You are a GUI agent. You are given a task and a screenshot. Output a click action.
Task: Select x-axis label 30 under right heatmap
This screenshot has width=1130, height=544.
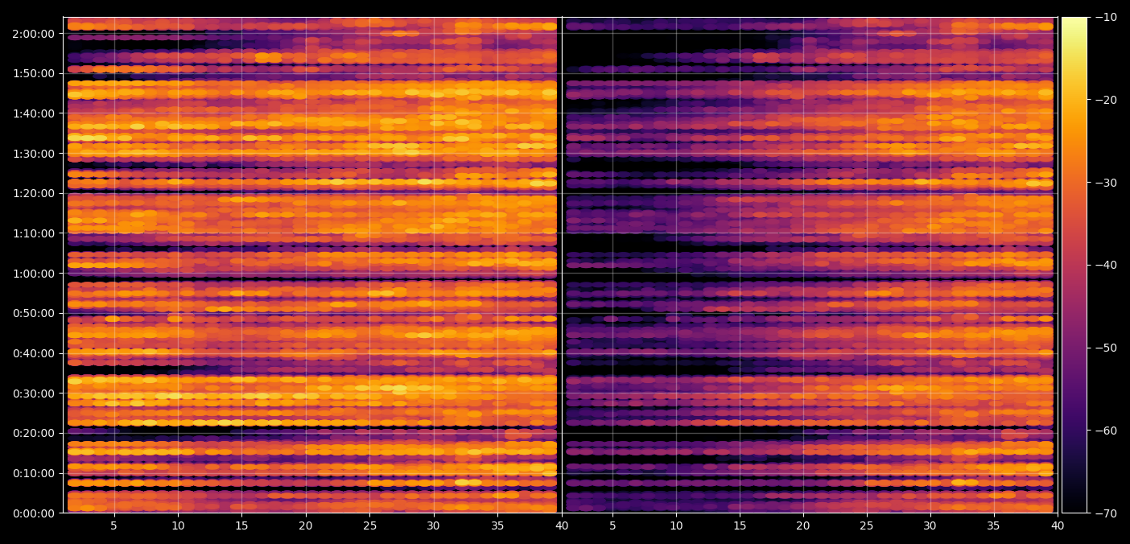point(930,525)
